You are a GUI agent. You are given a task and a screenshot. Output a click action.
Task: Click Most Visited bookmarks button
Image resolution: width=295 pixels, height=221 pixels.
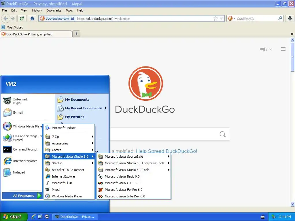coord(12,27)
